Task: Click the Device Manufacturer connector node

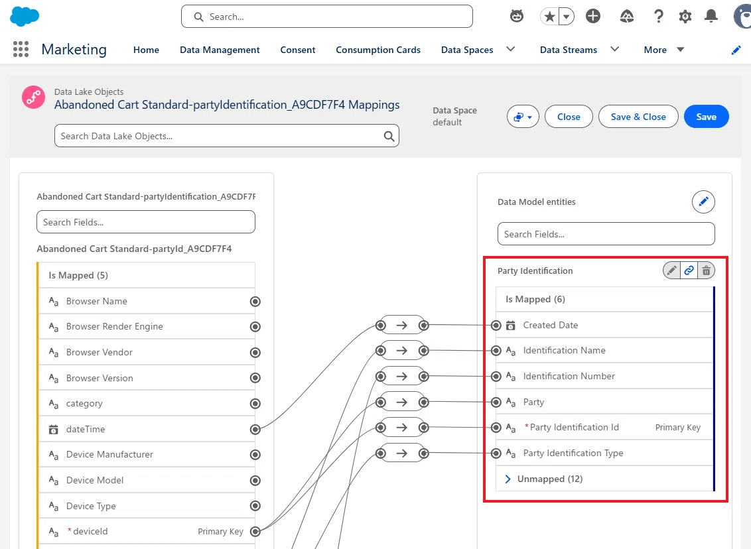Action: coord(255,455)
